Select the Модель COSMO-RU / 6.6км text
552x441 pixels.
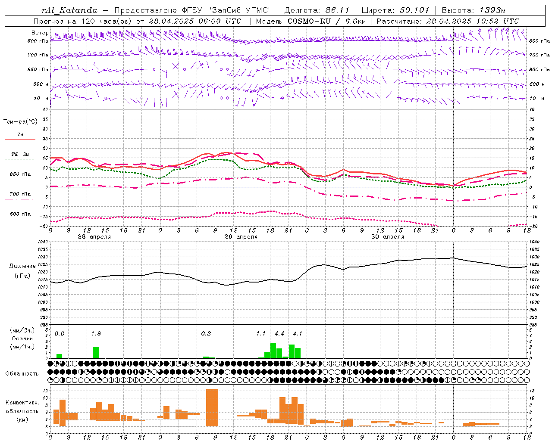coord(311,21)
